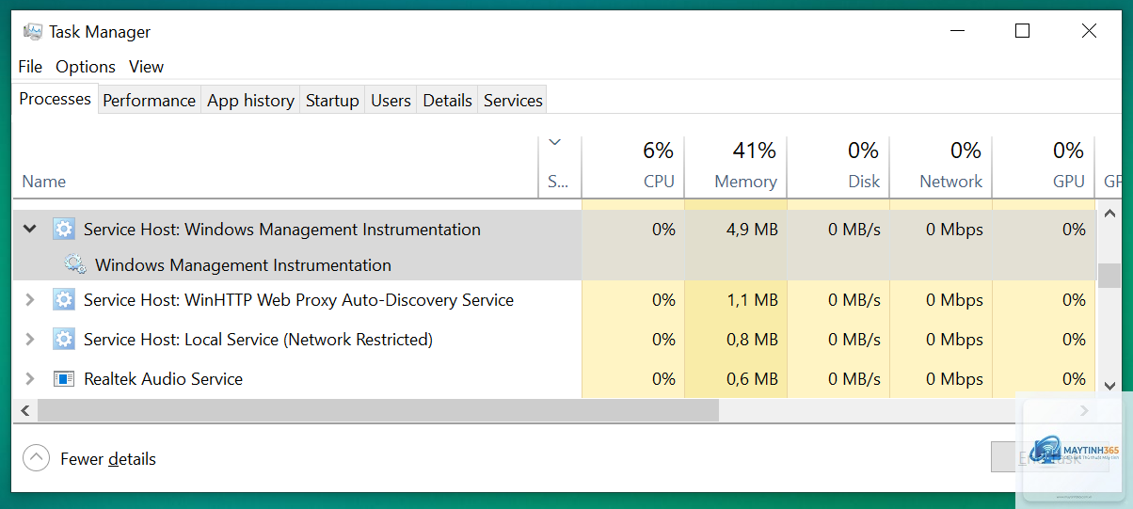Viewport: 1133px width, 509px height.
Task: Open the File menu
Action: coord(30,67)
